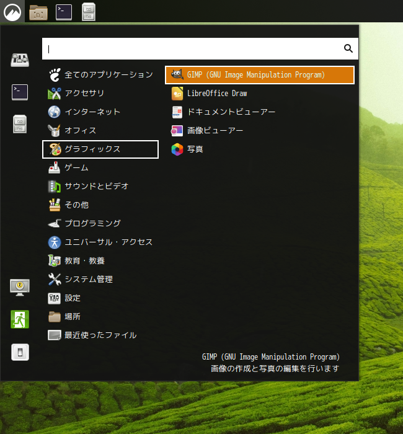Screen dimensions: 403x434
Task: Select プログラミング category
Action: 100,223
